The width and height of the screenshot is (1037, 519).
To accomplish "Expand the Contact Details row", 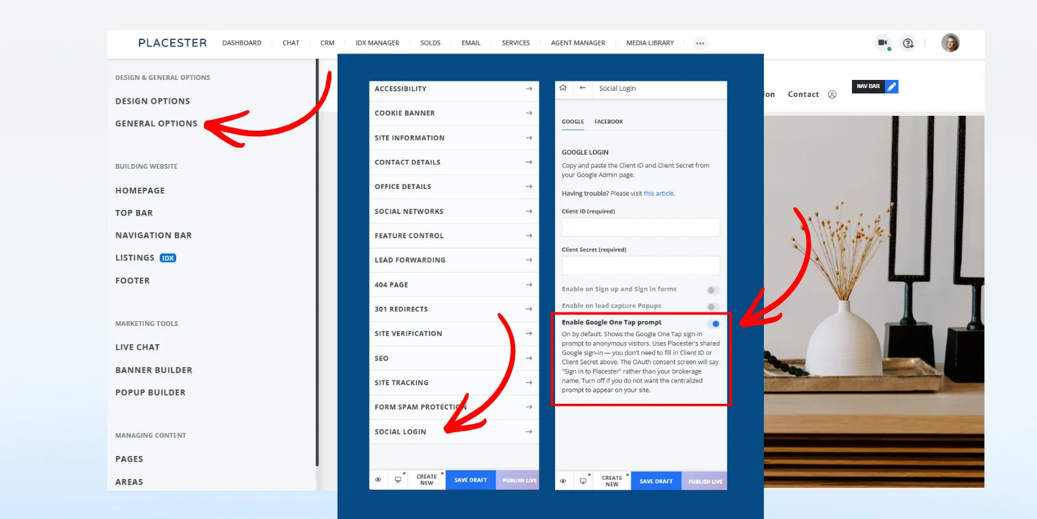I will 454,162.
